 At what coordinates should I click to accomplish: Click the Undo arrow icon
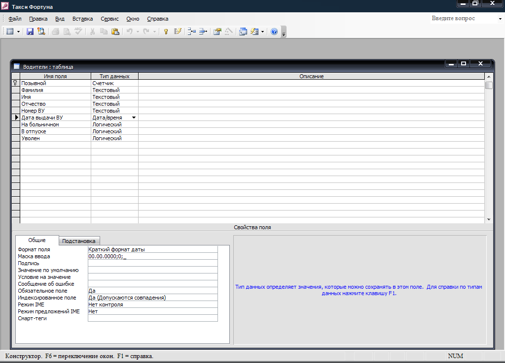pyautogui.click(x=130, y=31)
